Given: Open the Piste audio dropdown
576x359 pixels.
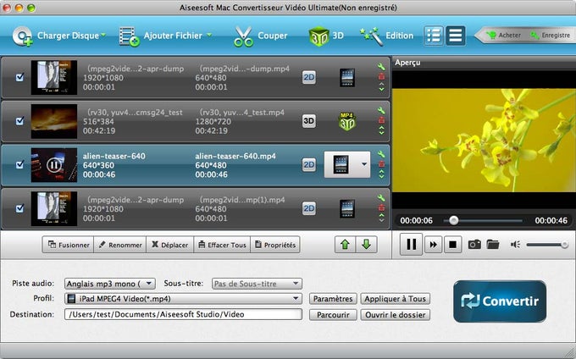Looking at the screenshot, I should click(x=110, y=284).
